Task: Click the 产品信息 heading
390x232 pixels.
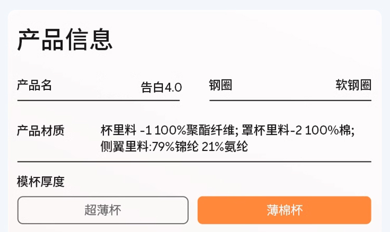Action: (x=65, y=40)
